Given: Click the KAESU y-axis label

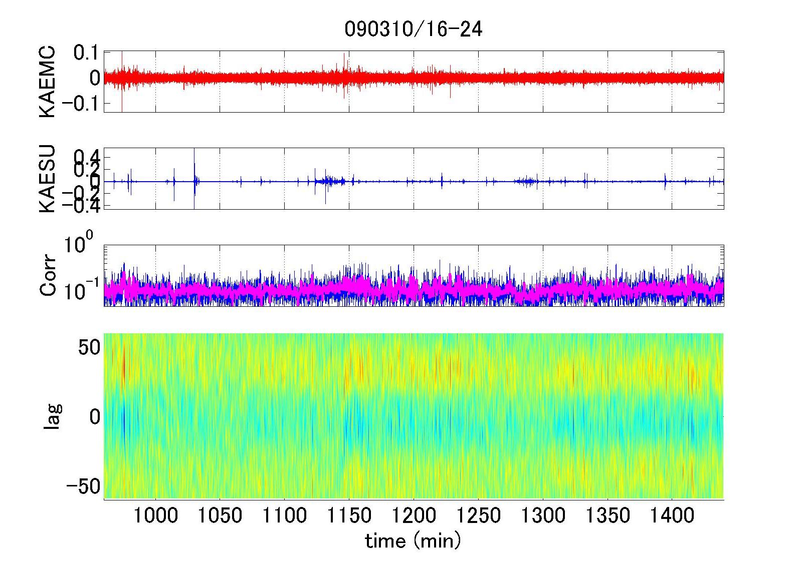Looking at the screenshot, I should tap(48, 179).
